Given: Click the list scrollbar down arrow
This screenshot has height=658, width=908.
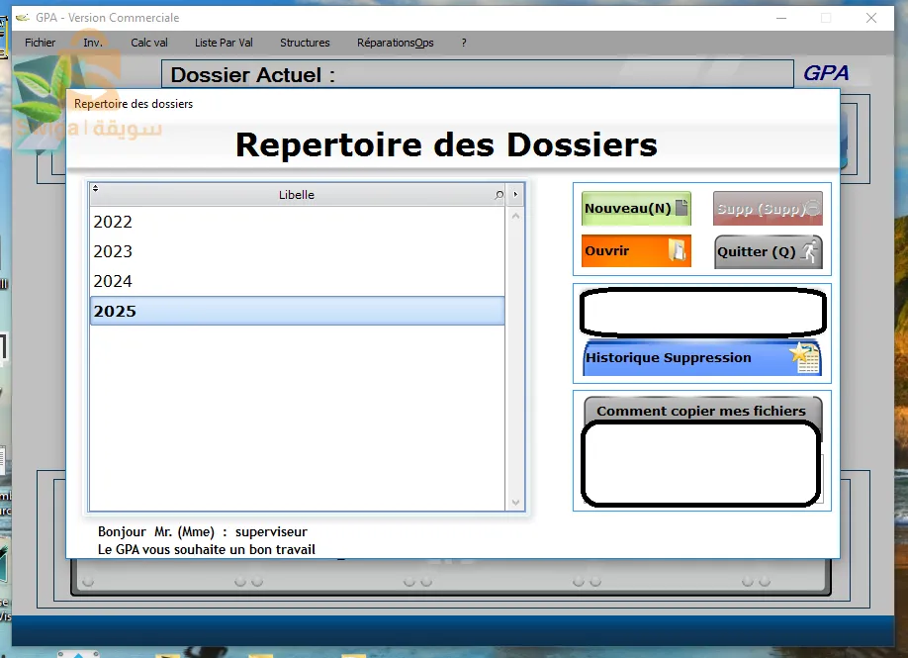Looking at the screenshot, I should click(x=514, y=503).
